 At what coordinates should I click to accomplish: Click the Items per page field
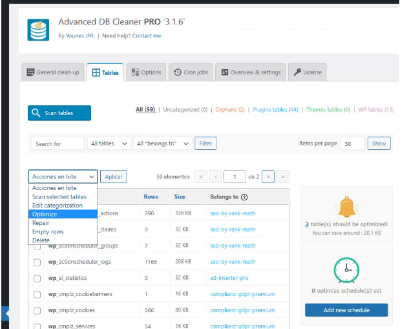(353, 143)
